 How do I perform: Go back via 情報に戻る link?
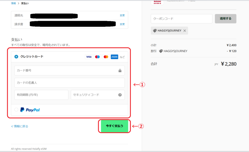point(20,126)
